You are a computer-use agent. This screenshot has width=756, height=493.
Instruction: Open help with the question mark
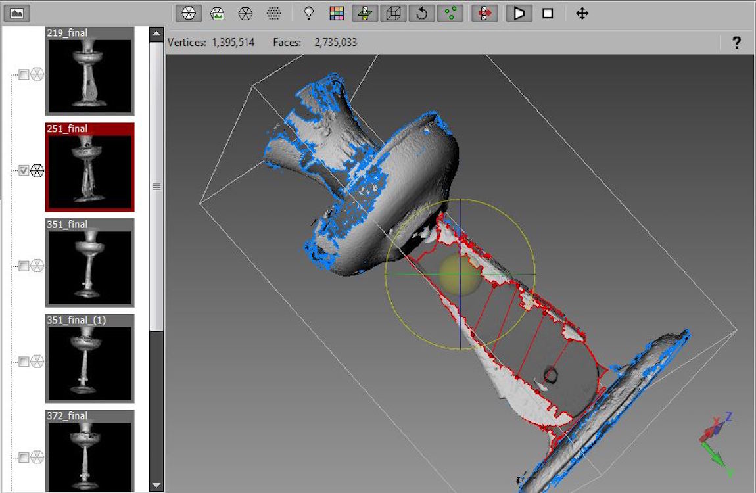[x=736, y=43]
